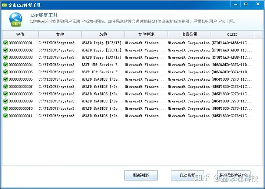Click green check icon for row 000000000001
Image resolution: width=265 pixels, height=189 pixels.
pos(6,43)
